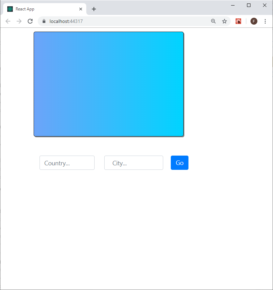Maximize the browser window
The image size is (273, 290).
pyautogui.click(x=249, y=5)
